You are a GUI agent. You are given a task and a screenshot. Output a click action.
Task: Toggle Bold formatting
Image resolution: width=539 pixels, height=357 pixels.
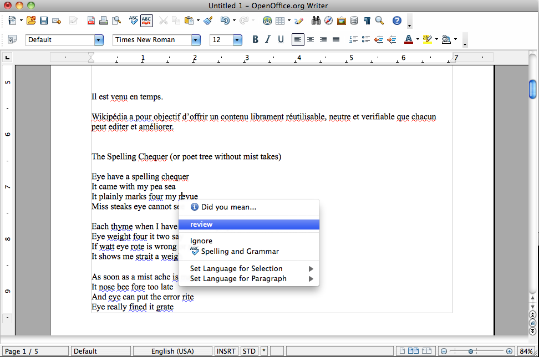tap(255, 39)
